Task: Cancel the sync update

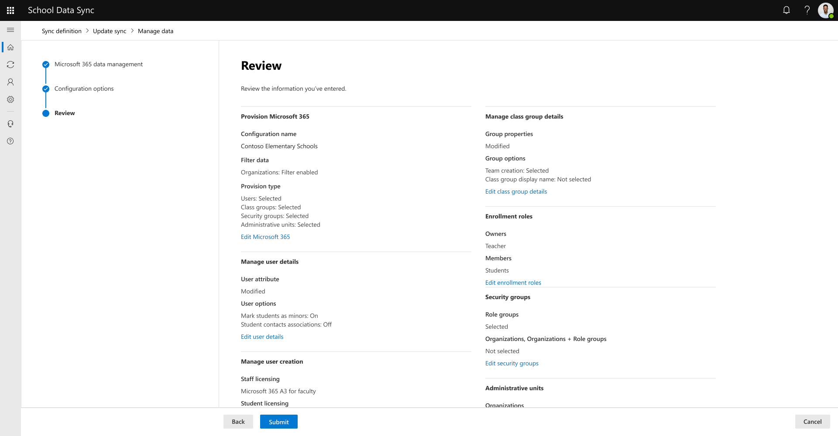Action: pyautogui.click(x=813, y=422)
